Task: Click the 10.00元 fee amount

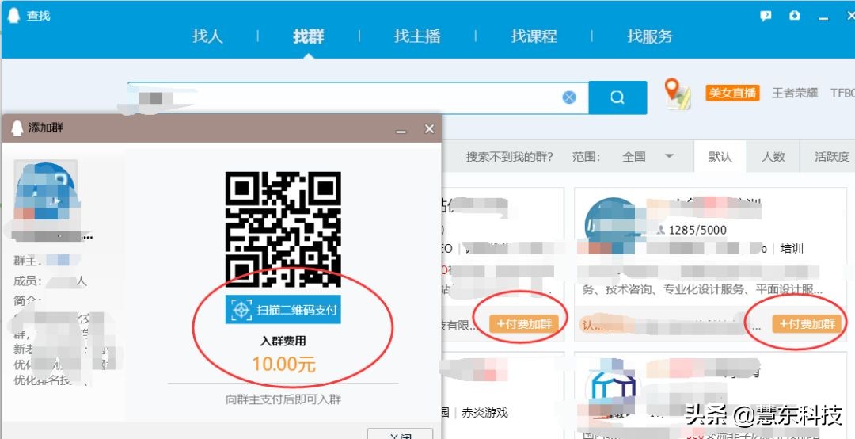Action: (283, 365)
